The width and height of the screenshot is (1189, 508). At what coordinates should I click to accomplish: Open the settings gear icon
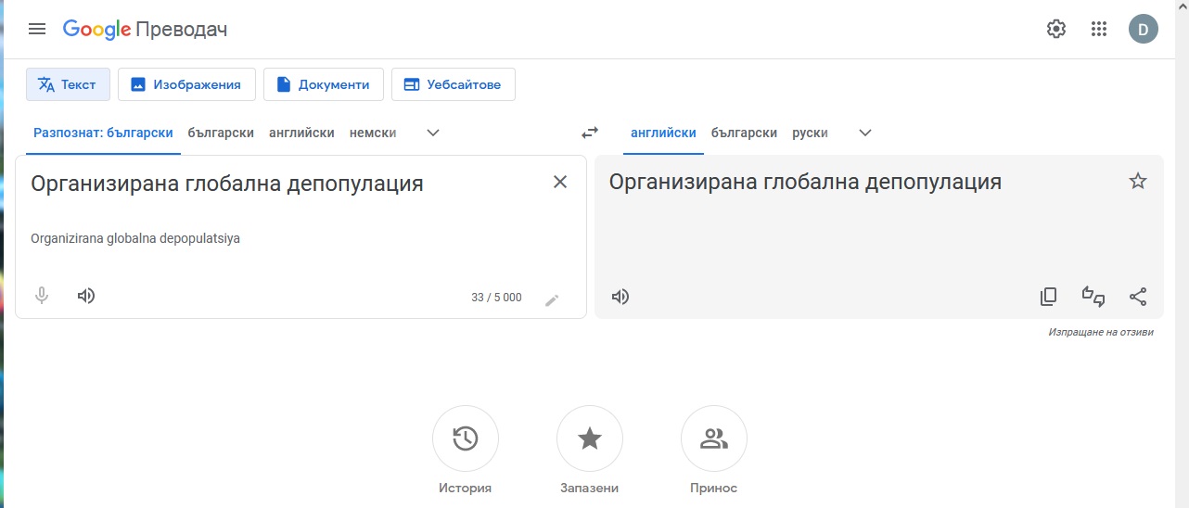pos(1056,29)
